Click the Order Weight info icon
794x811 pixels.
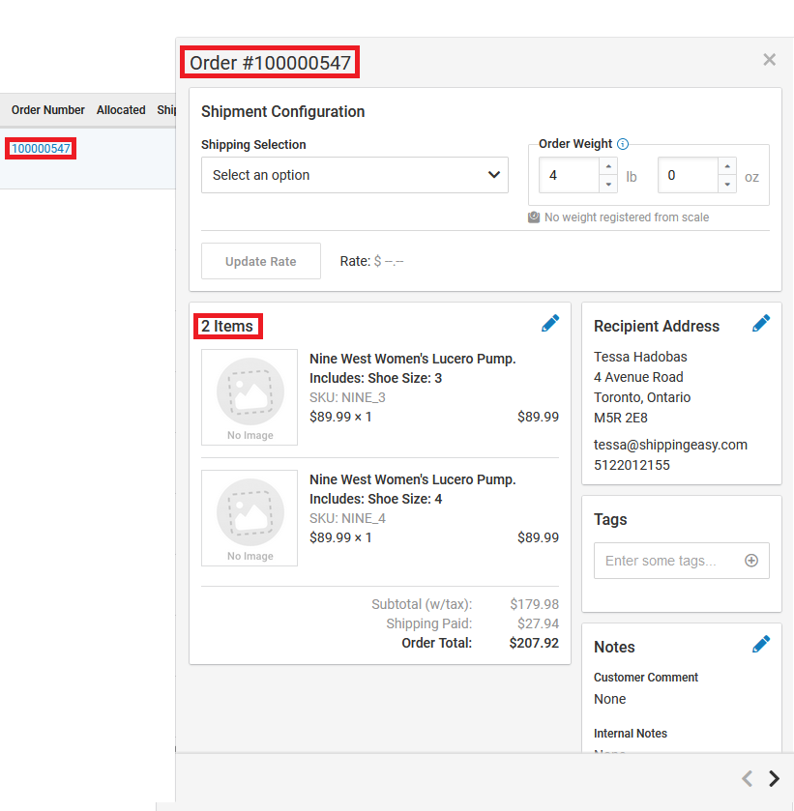tap(621, 143)
